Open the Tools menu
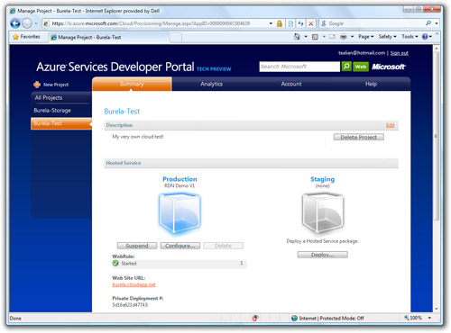 click(x=410, y=37)
